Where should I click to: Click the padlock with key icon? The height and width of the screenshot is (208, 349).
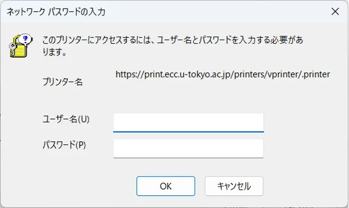pos(21,45)
